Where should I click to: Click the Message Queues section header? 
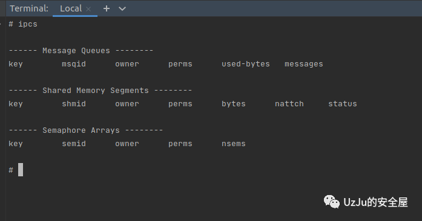(76, 51)
